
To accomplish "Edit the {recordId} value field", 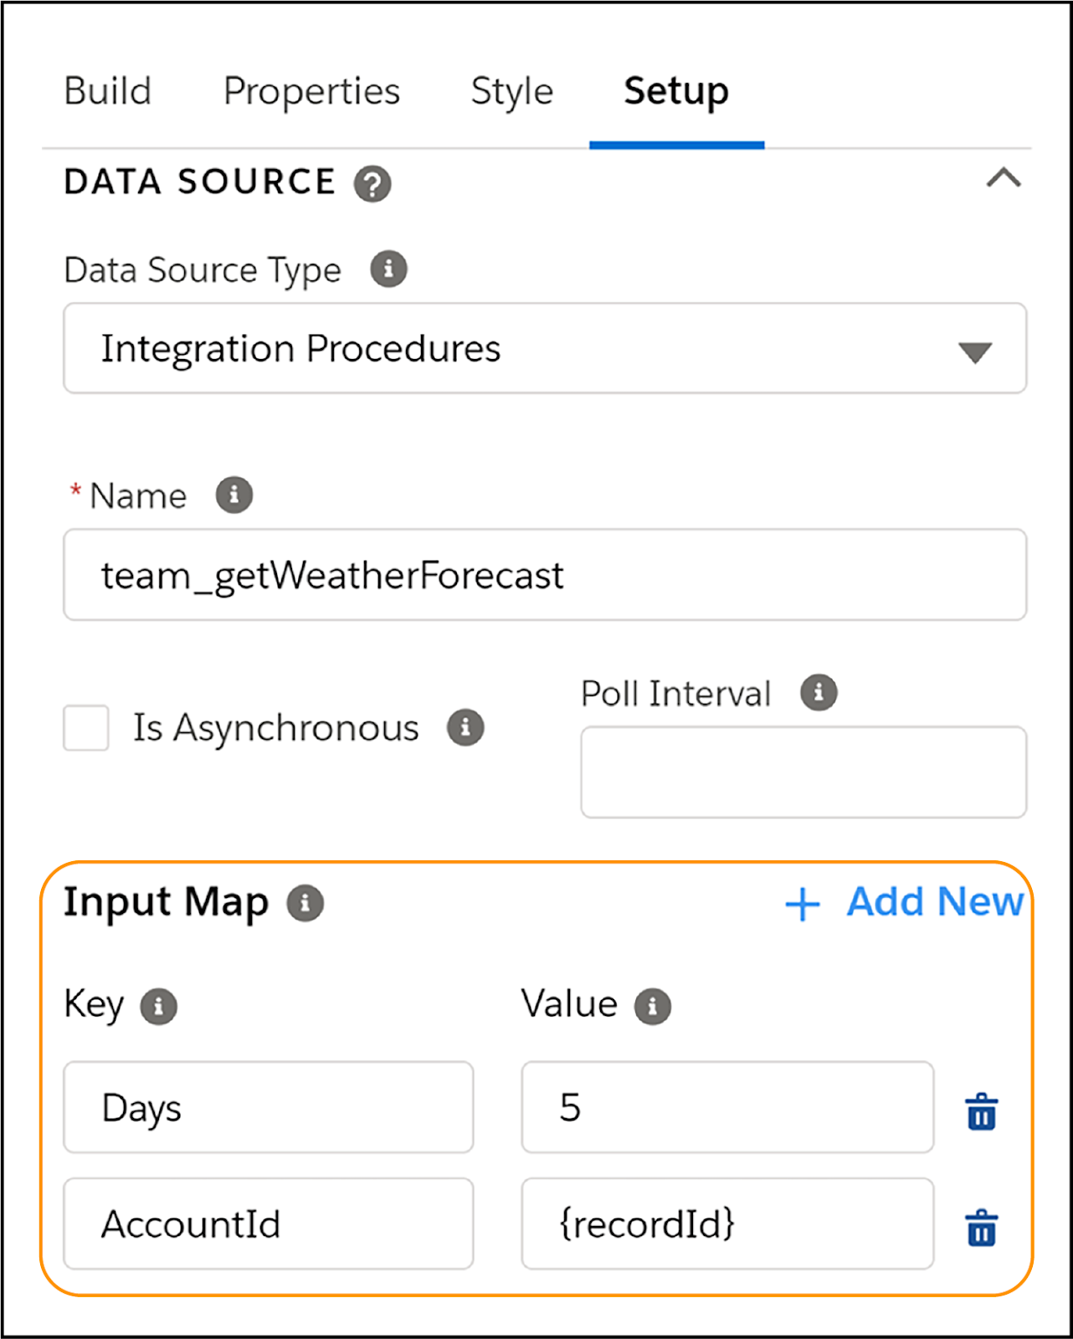I will click(727, 1224).
